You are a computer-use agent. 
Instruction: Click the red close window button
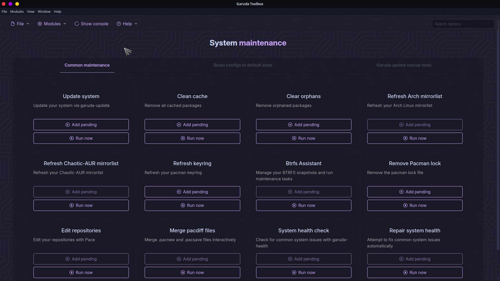coord(4,4)
